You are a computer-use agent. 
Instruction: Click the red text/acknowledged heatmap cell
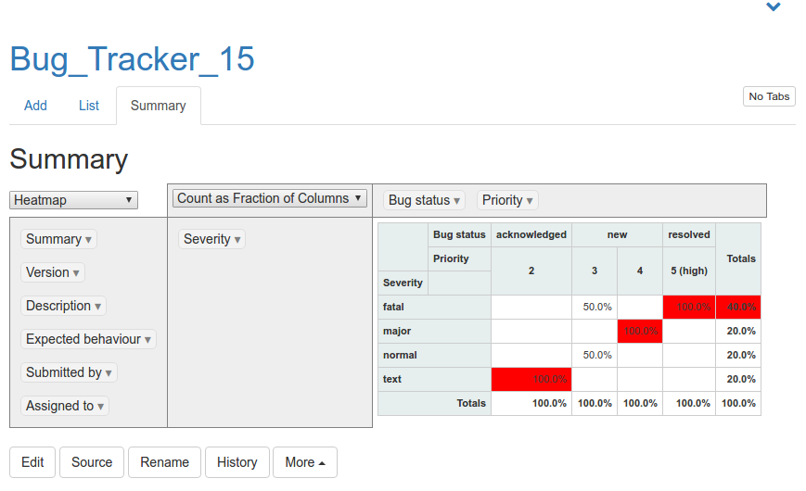[531, 379]
